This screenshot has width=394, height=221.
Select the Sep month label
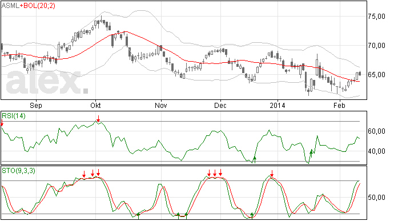(x=36, y=105)
